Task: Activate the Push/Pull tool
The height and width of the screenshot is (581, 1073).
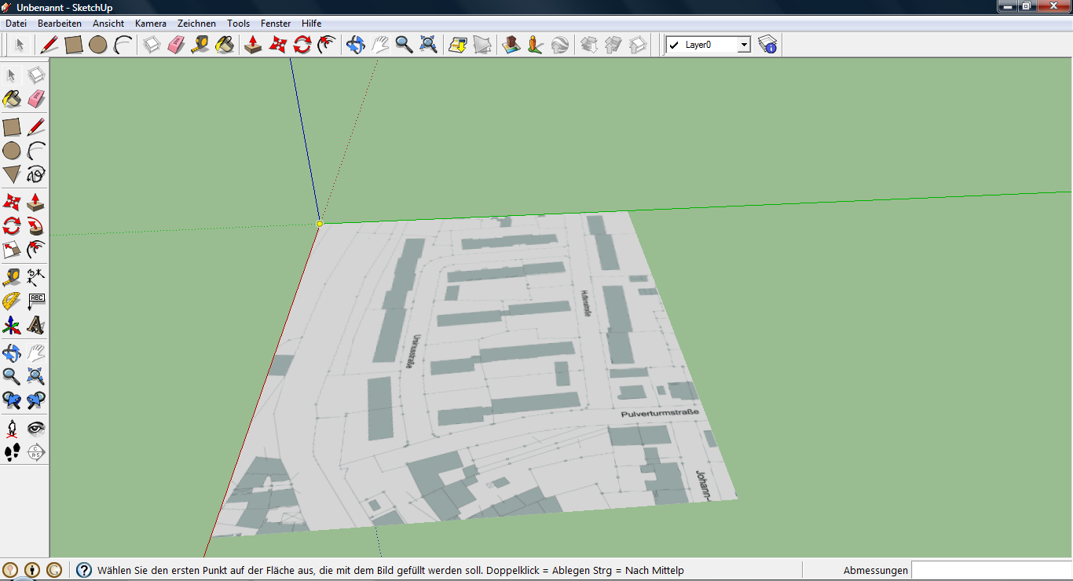Action: (252, 45)
